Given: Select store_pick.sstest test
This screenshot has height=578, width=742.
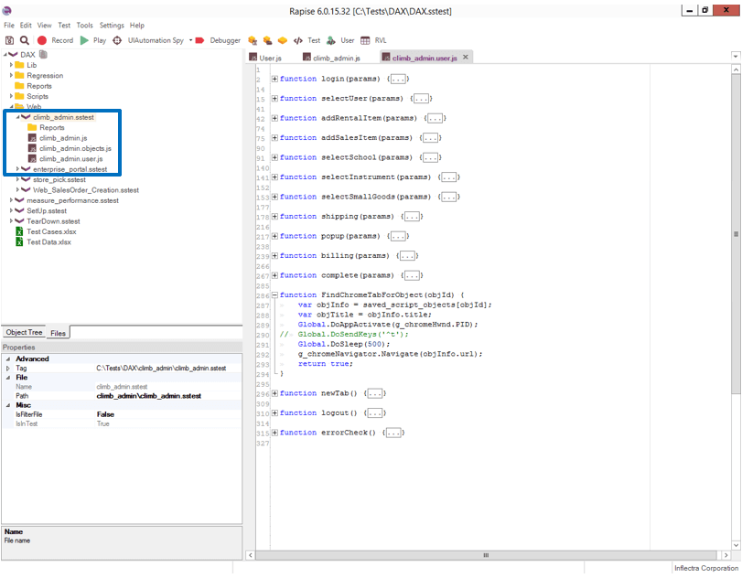Looking at the screenshot, I should 59,180.
